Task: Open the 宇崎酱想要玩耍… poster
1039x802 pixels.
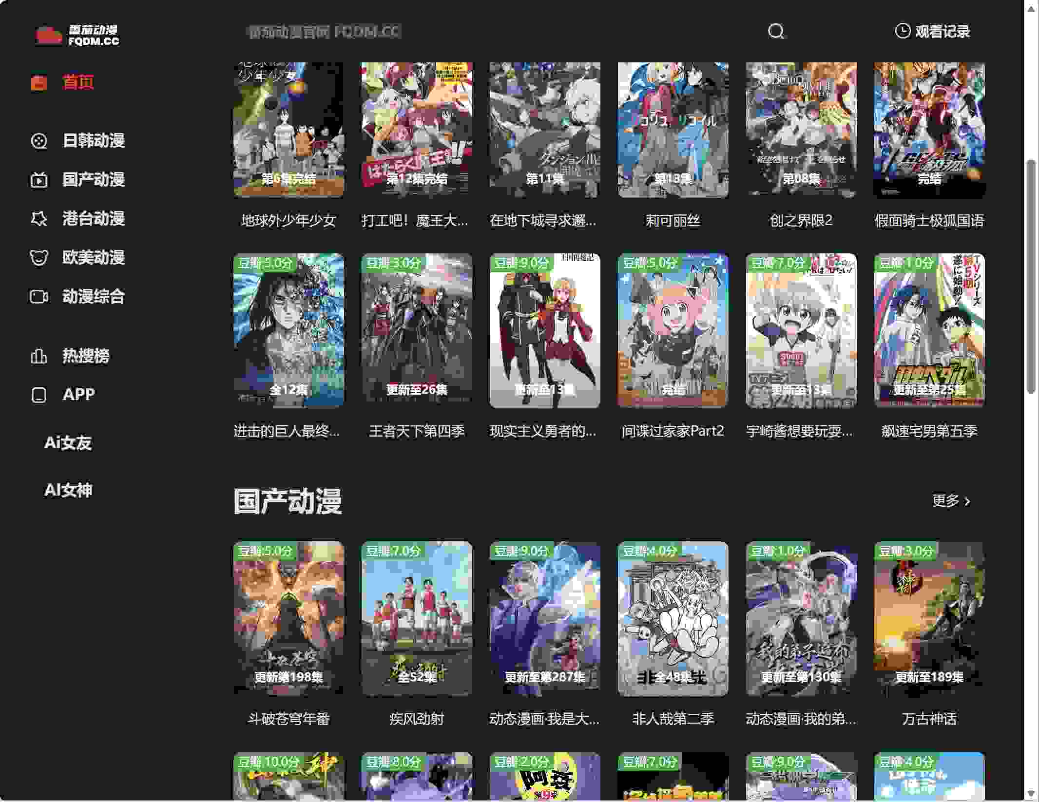Action: [801, 331]
